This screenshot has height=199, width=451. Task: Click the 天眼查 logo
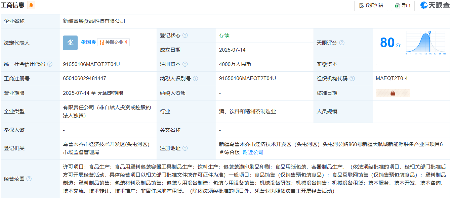435,5
